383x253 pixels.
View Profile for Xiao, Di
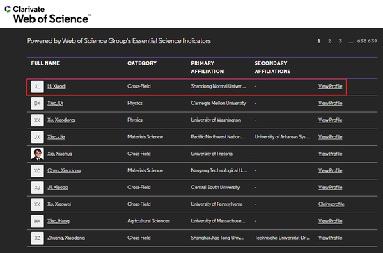(330, 103)
